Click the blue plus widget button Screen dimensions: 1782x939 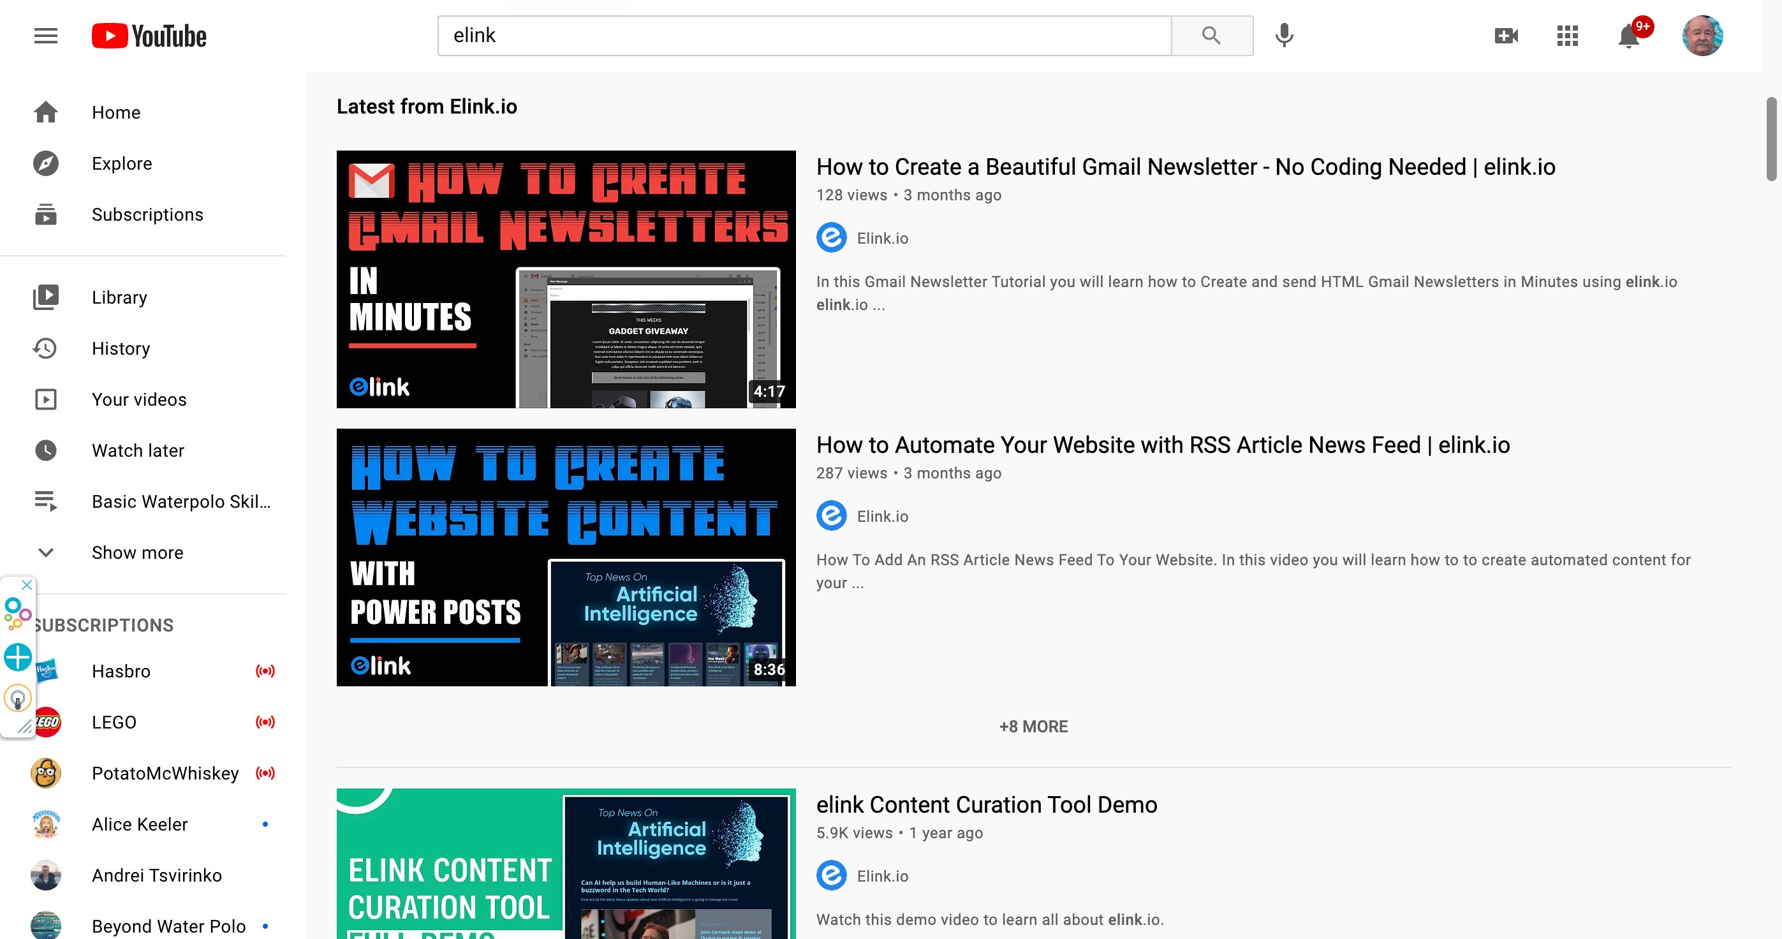17,656
